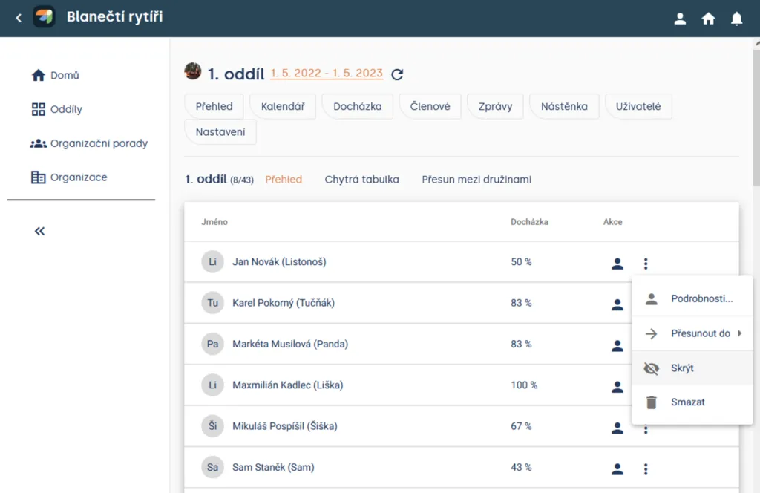Refresh the date range with reload icon

397,74
